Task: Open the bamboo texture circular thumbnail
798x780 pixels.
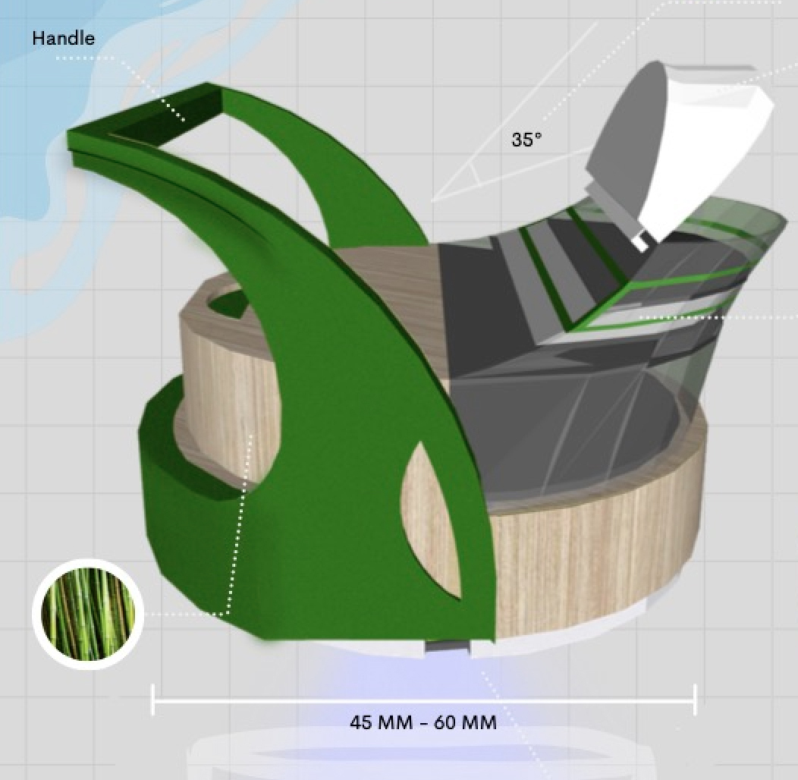Action: pyautogui.click(x=87, y=613)
